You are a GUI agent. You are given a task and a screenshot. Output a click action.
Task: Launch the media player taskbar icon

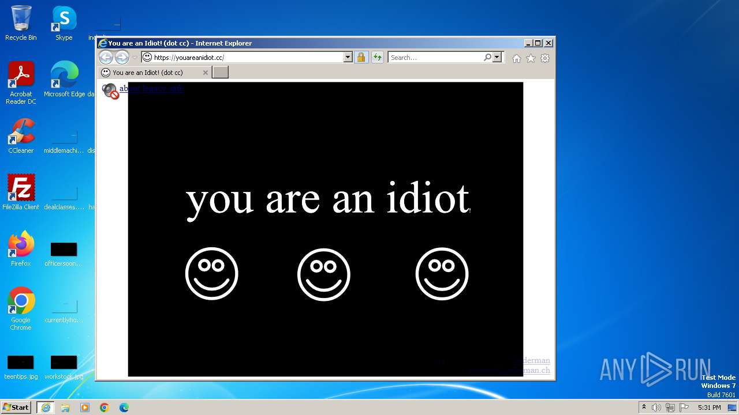click(85, 408)
